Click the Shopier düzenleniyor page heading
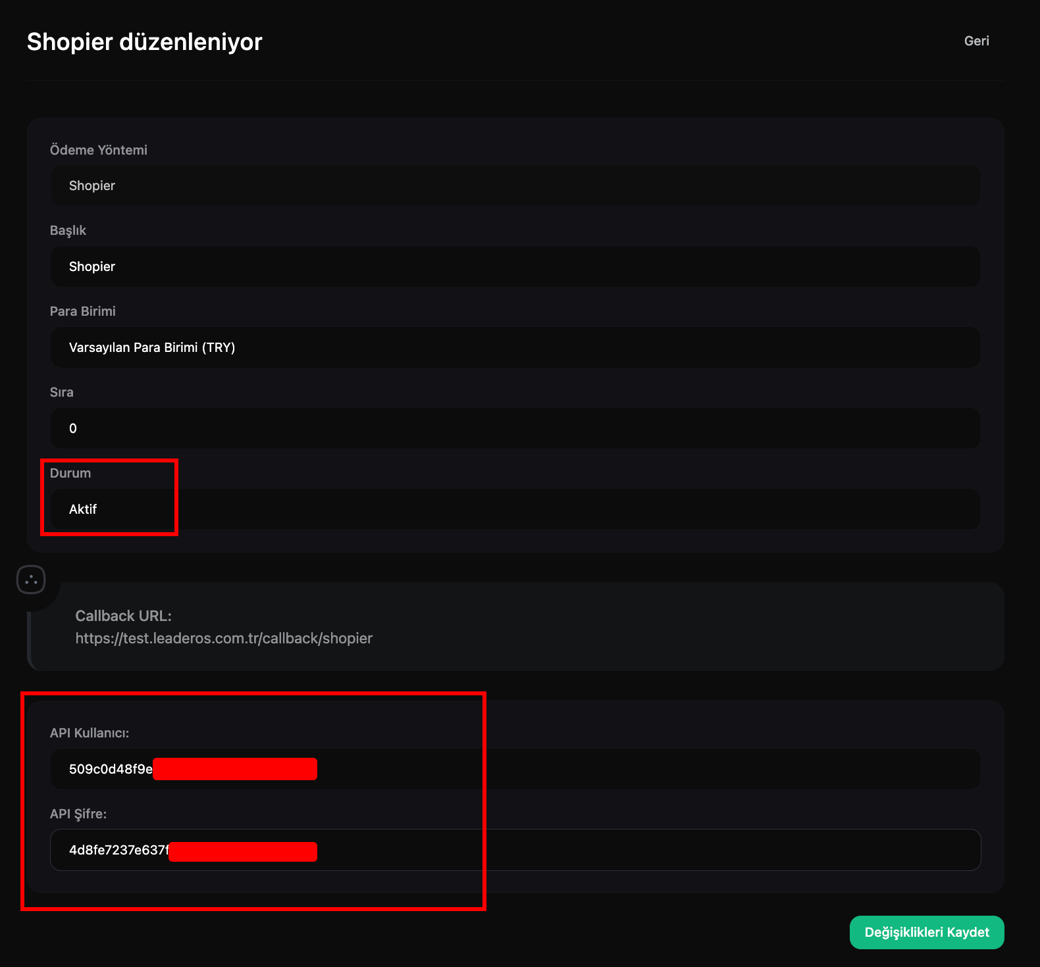This screenshot has width=1040, height=967. [x=144, y=41]
